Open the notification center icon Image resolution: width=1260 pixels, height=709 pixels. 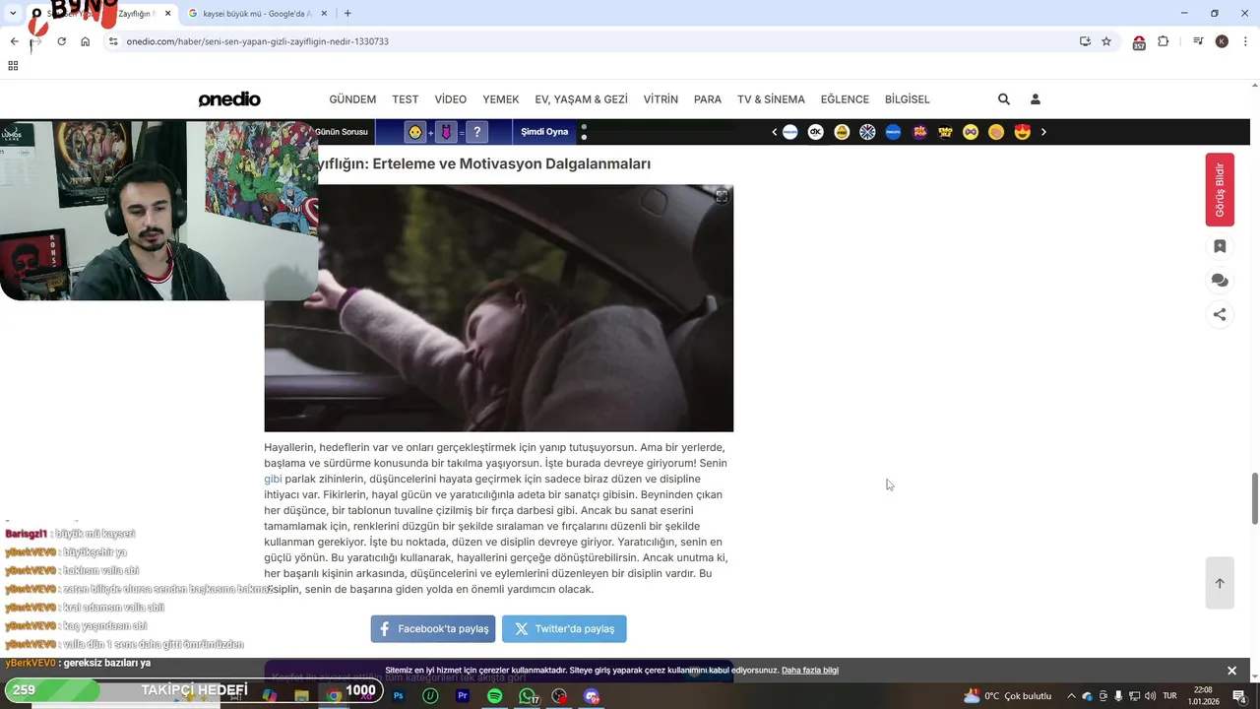click(1239, 696)
